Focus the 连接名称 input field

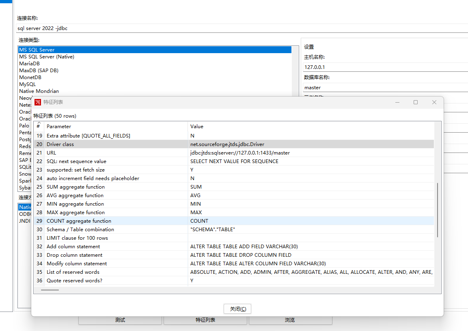pyautogui.click(x=242, y=28)
